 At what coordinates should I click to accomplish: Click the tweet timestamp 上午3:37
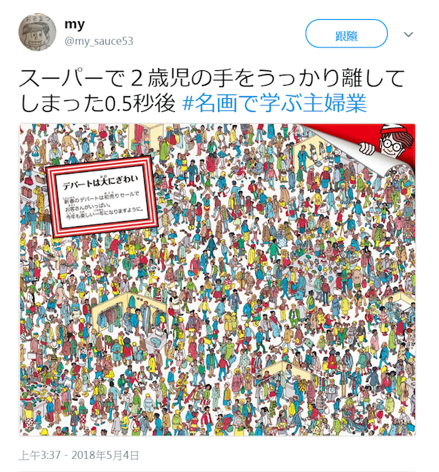point(40,455)
